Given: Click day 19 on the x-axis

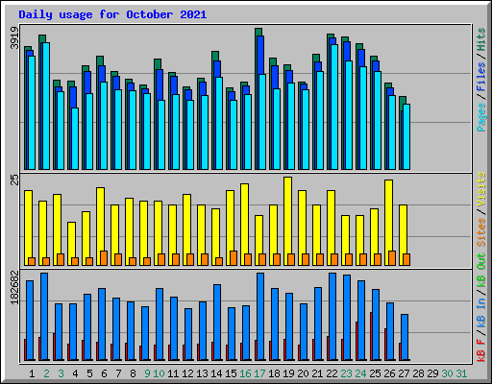Looking at the screenshot, I should [x=288, y=373].
